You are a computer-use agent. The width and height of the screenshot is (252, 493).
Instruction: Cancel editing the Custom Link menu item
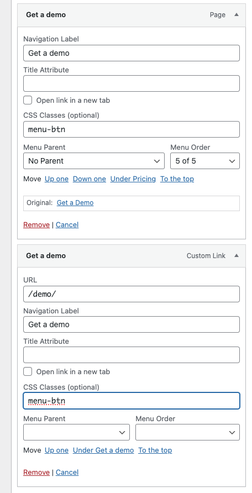point(67,472)
